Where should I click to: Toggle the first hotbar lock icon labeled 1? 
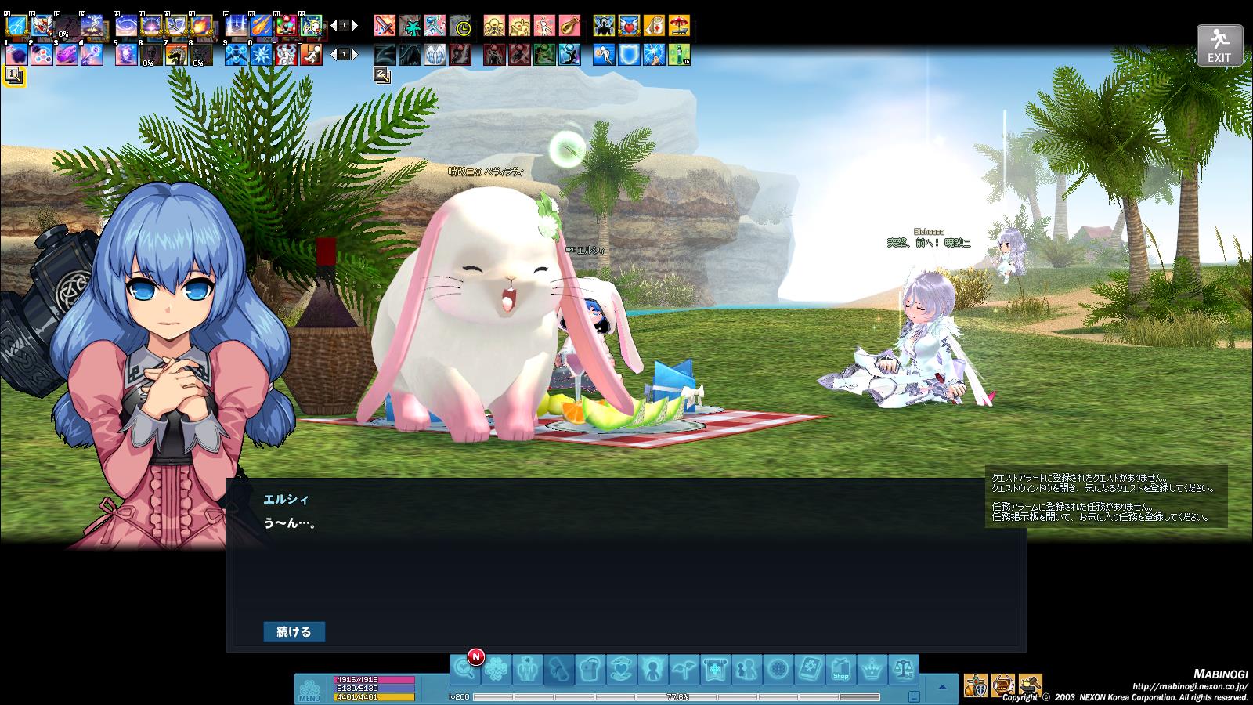pos(14,75)
